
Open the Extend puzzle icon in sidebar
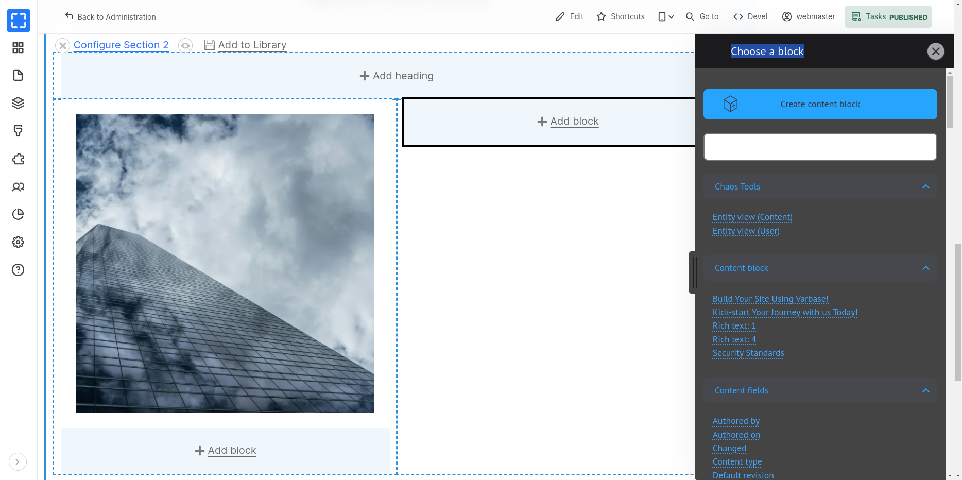pos(18,159)
